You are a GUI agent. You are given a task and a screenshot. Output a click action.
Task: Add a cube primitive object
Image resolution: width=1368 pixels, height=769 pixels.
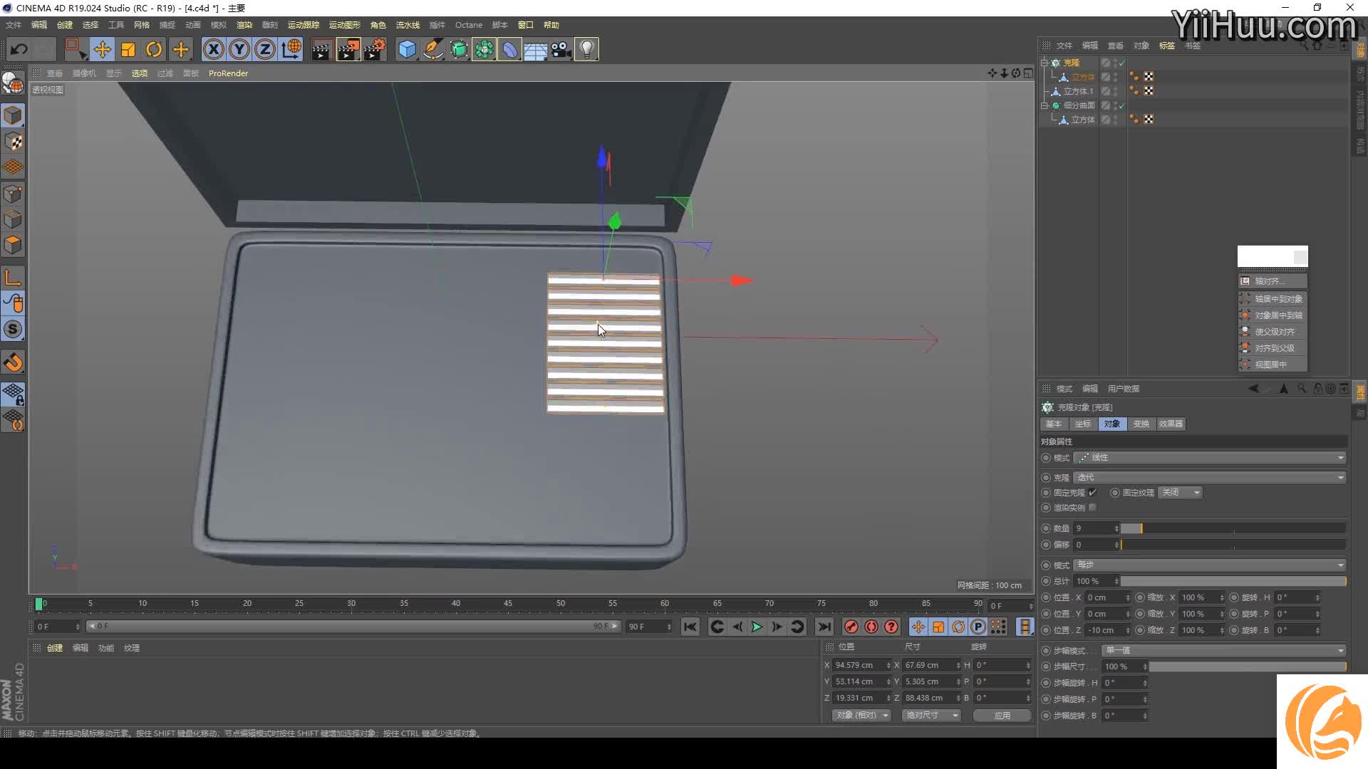(x=407, y=49)
